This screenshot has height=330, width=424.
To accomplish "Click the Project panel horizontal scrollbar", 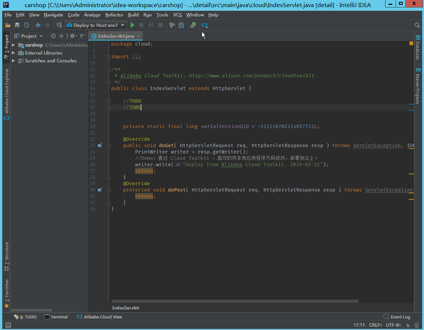I will pyautogui.click(x=31, y=310).
